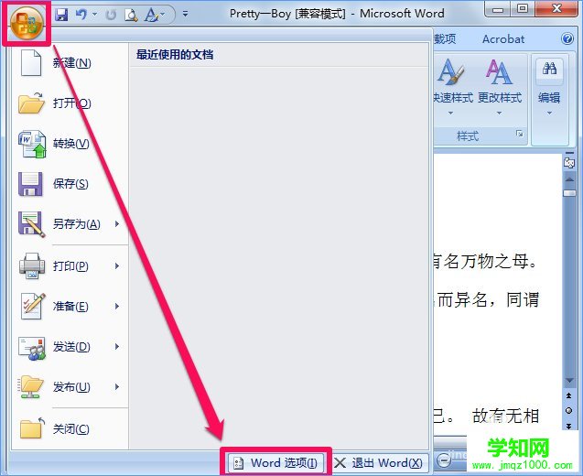Open Select Browse Object circle button
The height and width of the screenshot is (476, 583).
[x=569, y=410]
